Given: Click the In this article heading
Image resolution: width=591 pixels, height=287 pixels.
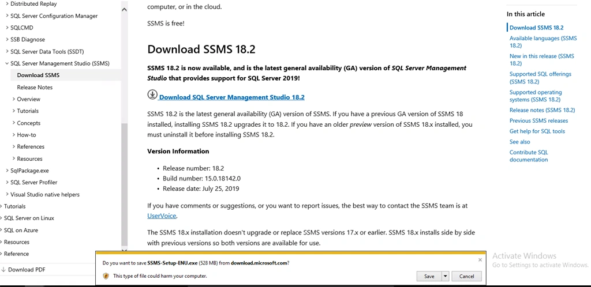Looking at the screenshot, I should [525, 14].
